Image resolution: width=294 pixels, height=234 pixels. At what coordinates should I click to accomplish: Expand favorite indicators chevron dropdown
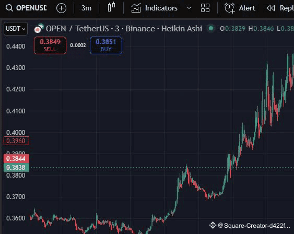(x=189, y=8)
